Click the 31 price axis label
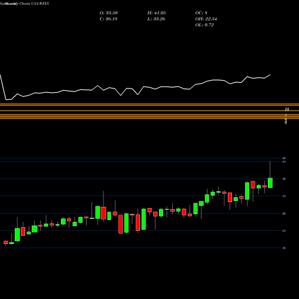 click(284, 196)
